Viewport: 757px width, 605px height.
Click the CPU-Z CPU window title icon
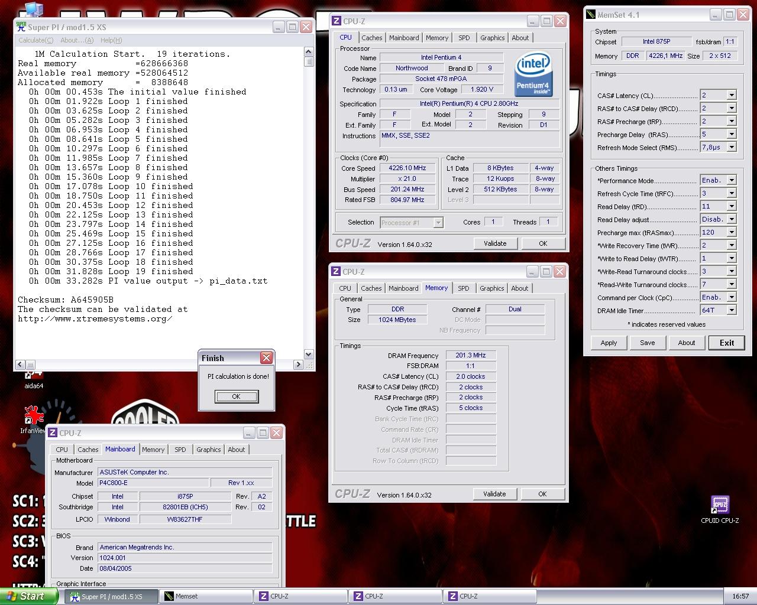(336, 21)
